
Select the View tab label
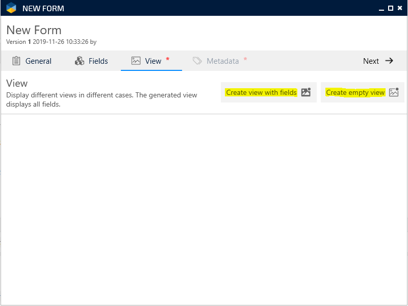coord(153,61)
